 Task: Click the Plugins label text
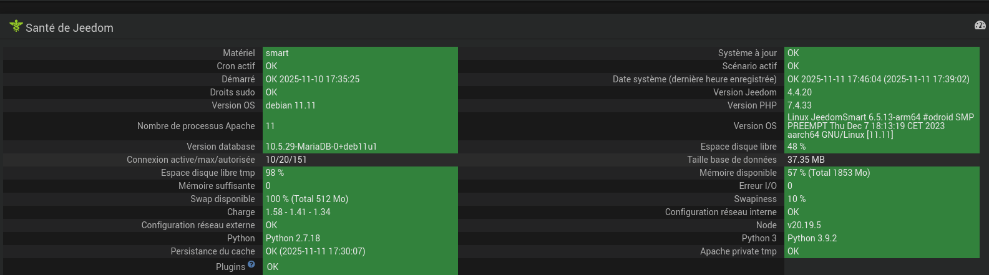pyautogui.click(x=230, y=267)
